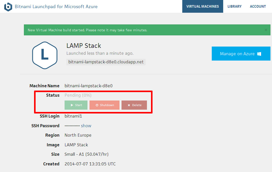The width and height of the screenshot is (272, 172).
Task: Start the virtual machine
Action: (76, 105)
